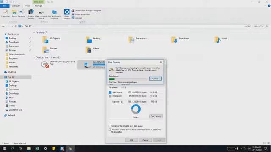Open address bar history dropdown
This screenshot has width=271, height=152.
tap(246, 26)
